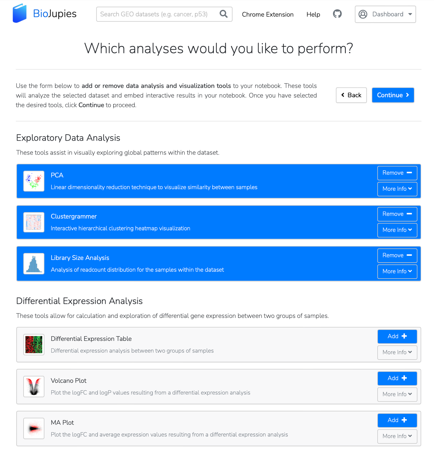Open the Chrome Extension nav link
The height and width of the screenshot is (452, 434).
[267, 14]
